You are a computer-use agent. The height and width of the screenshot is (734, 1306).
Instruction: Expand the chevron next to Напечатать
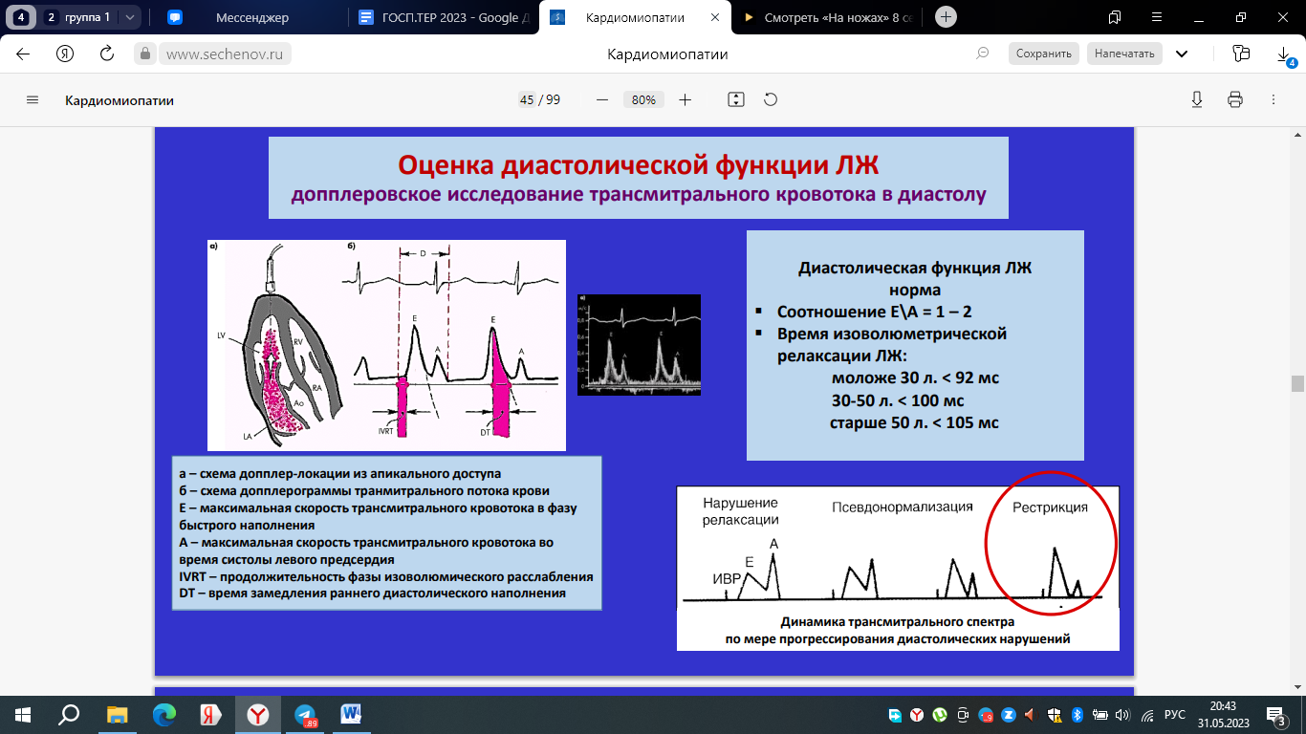[x=1183, y=54]
